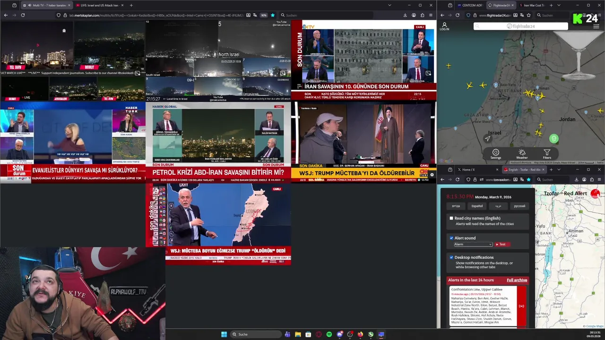Select Haber Global PETROL KRIZI stream

[218, 143]
